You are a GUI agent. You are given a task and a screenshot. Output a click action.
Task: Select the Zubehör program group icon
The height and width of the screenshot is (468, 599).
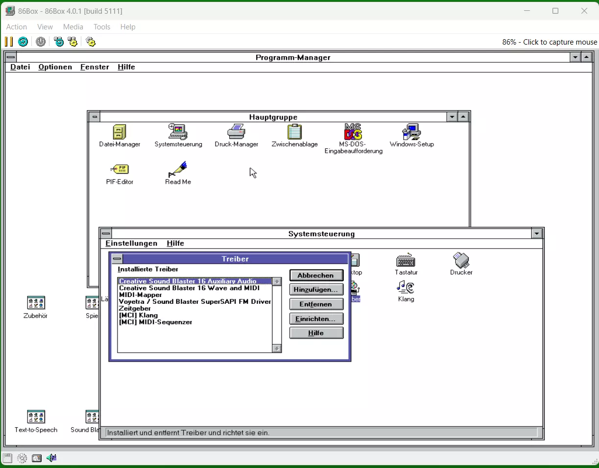(36, 308)
